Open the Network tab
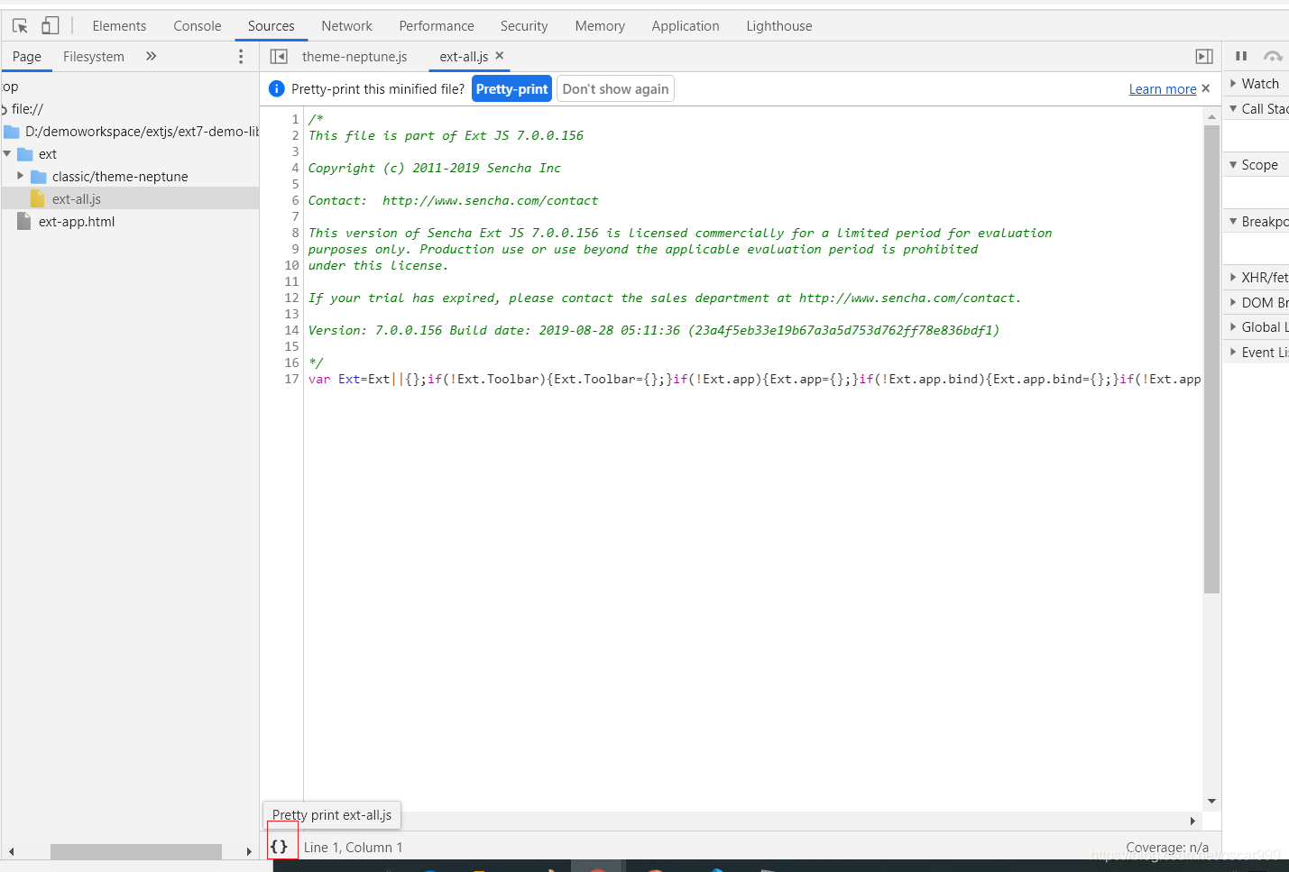The height and width of the screenshot is (872, 1289). click(347, 26)
